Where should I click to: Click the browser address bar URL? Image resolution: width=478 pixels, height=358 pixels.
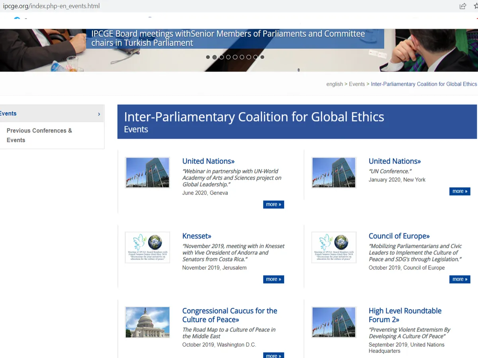(52, 6)
